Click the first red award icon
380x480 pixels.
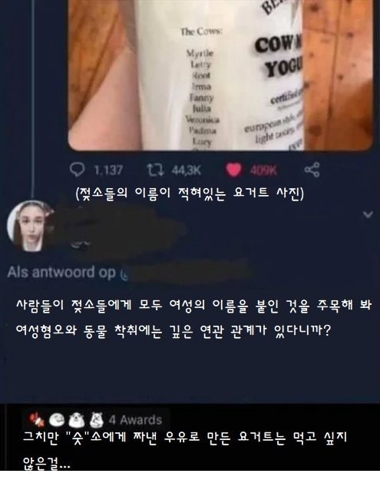coord(37,420)
